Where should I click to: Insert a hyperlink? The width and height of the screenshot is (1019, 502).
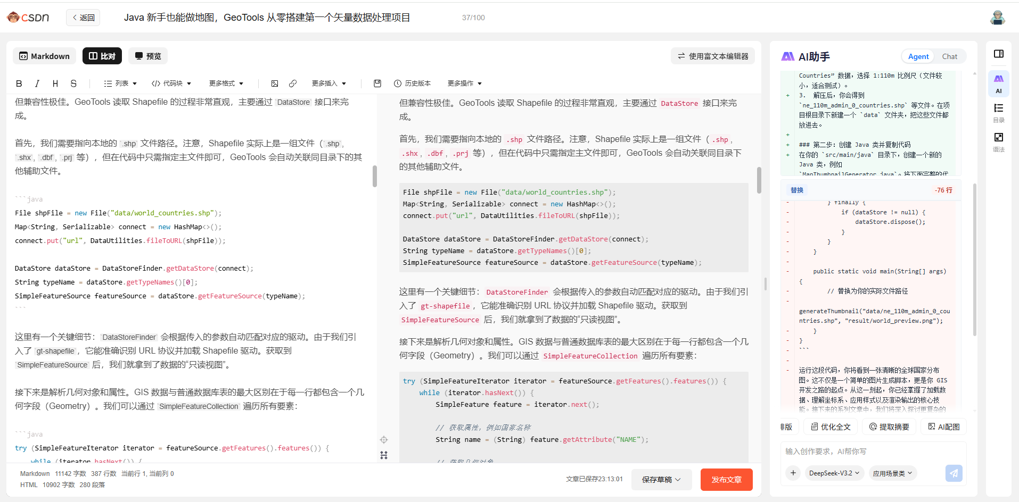click(x=293, y=83)
